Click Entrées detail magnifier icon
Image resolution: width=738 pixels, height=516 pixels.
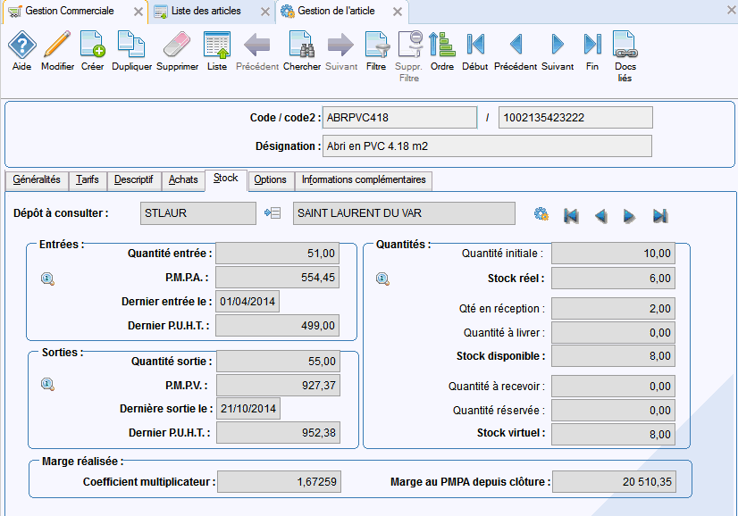(47, 279)
